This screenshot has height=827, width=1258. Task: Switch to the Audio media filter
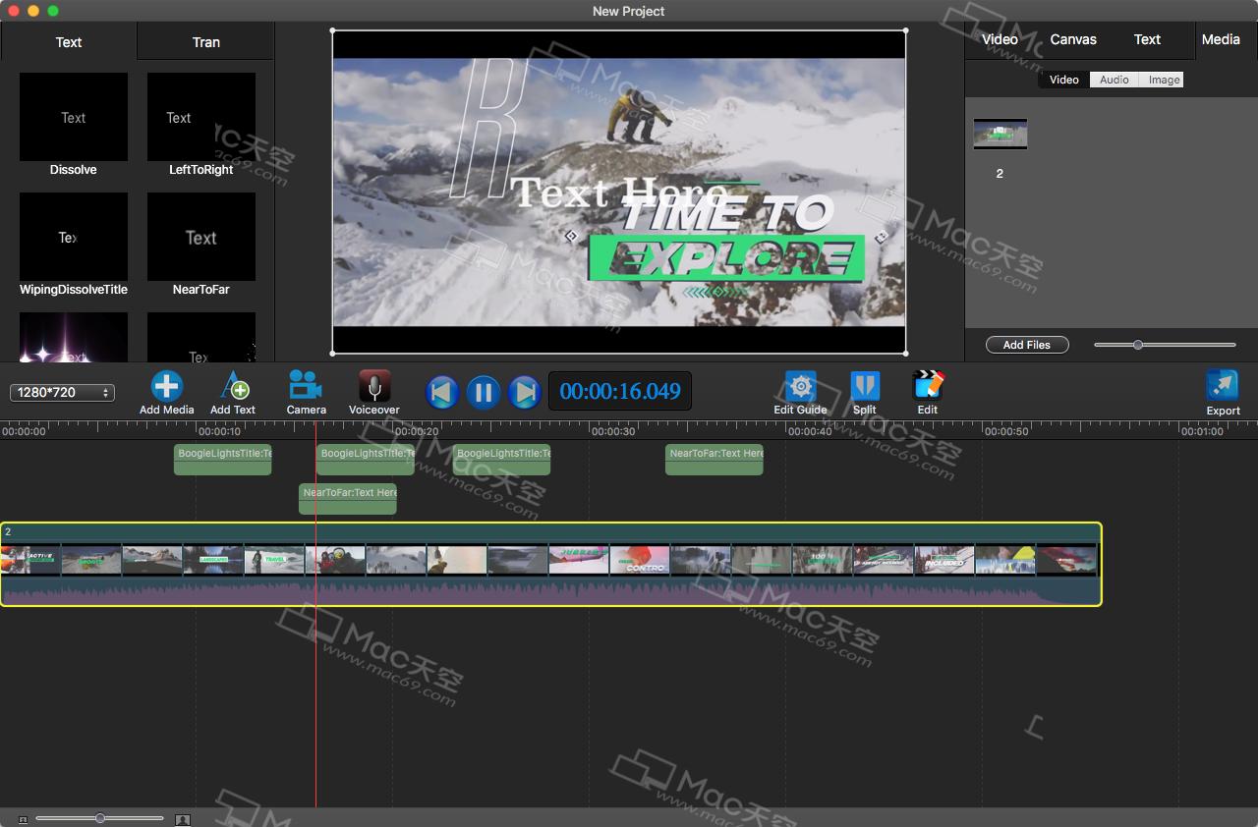1114,80
